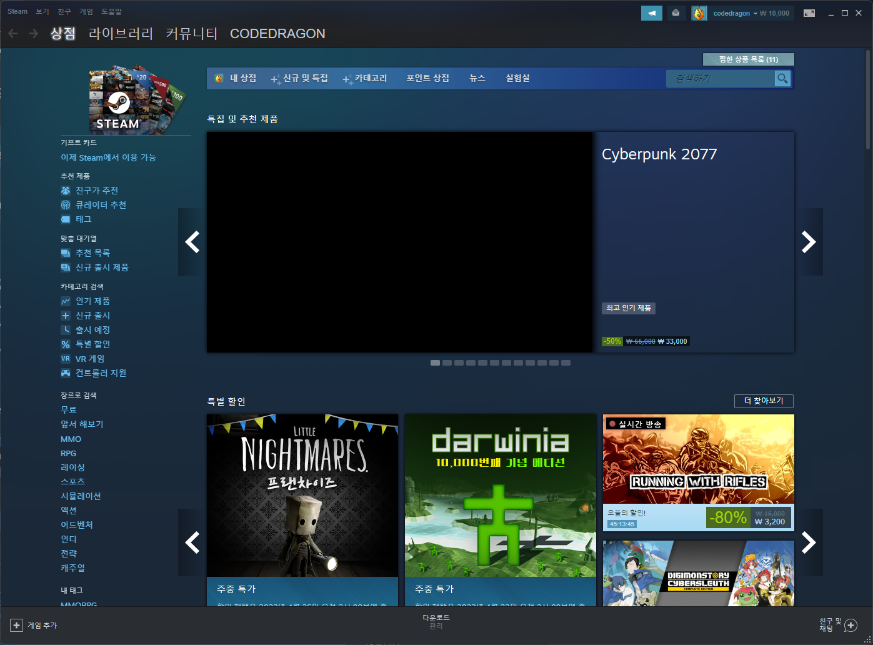Browse the 레이싱 genre link
The width and height of the screenshot is (873, 645).
[72, 467]
